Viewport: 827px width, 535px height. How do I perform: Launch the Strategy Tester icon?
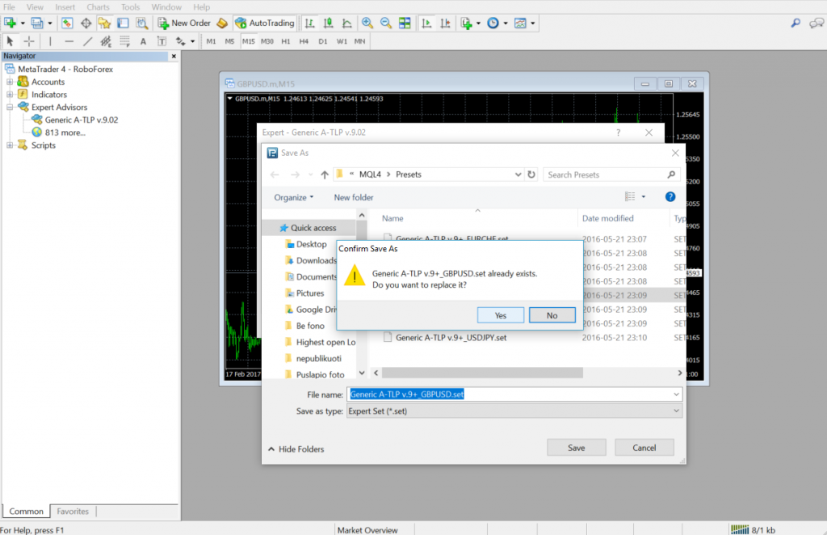pyautogui.click(x=142, y=23)
